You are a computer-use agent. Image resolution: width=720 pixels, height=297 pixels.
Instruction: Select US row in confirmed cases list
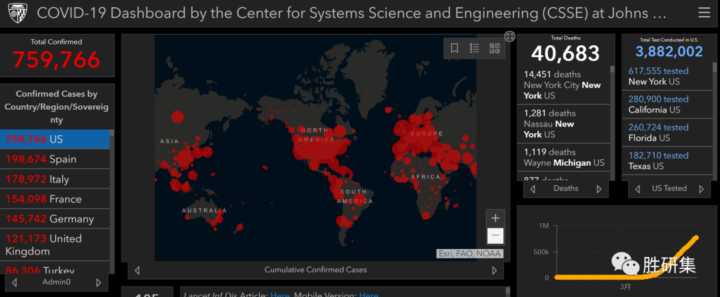pos(55,139)
